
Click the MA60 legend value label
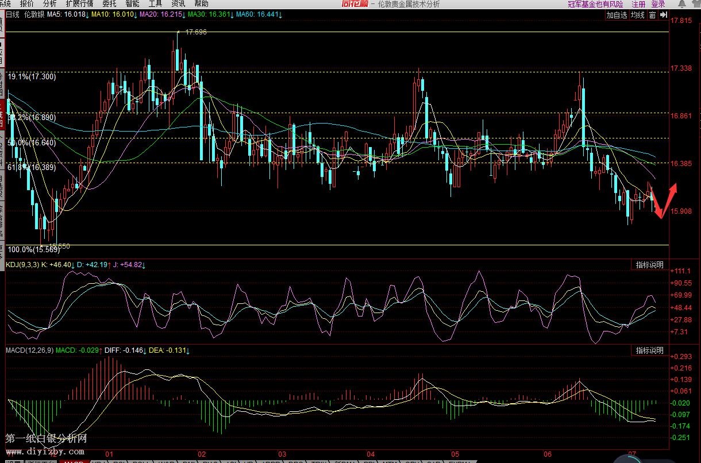259,14
